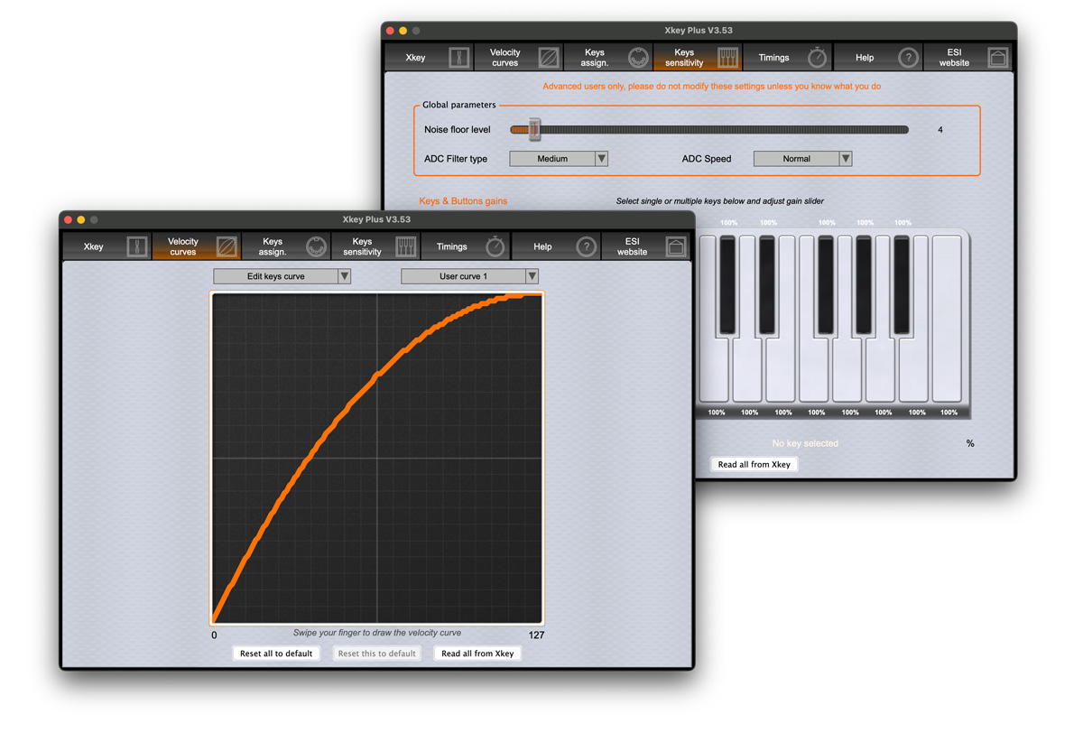The width and height of the screenshot is (1083, 742).
Task: Click house icon in front window toolbar
Action: pyautogui.click(x=675, y=246)
